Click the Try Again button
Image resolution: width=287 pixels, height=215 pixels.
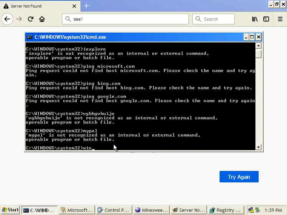coord(239,177)
